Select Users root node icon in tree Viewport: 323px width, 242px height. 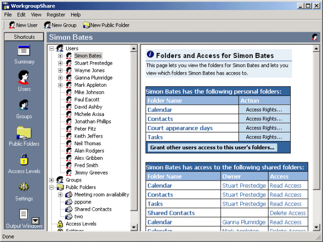(x=60, y=48)
